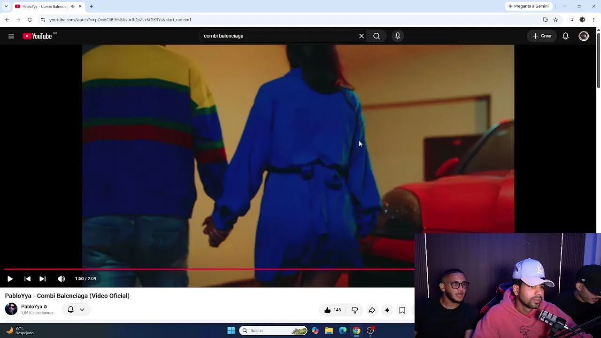The height and width of the screenshot is (338, 601).
Task: Open the PabloYya channel avatar
Action: [x=11, y=309]
